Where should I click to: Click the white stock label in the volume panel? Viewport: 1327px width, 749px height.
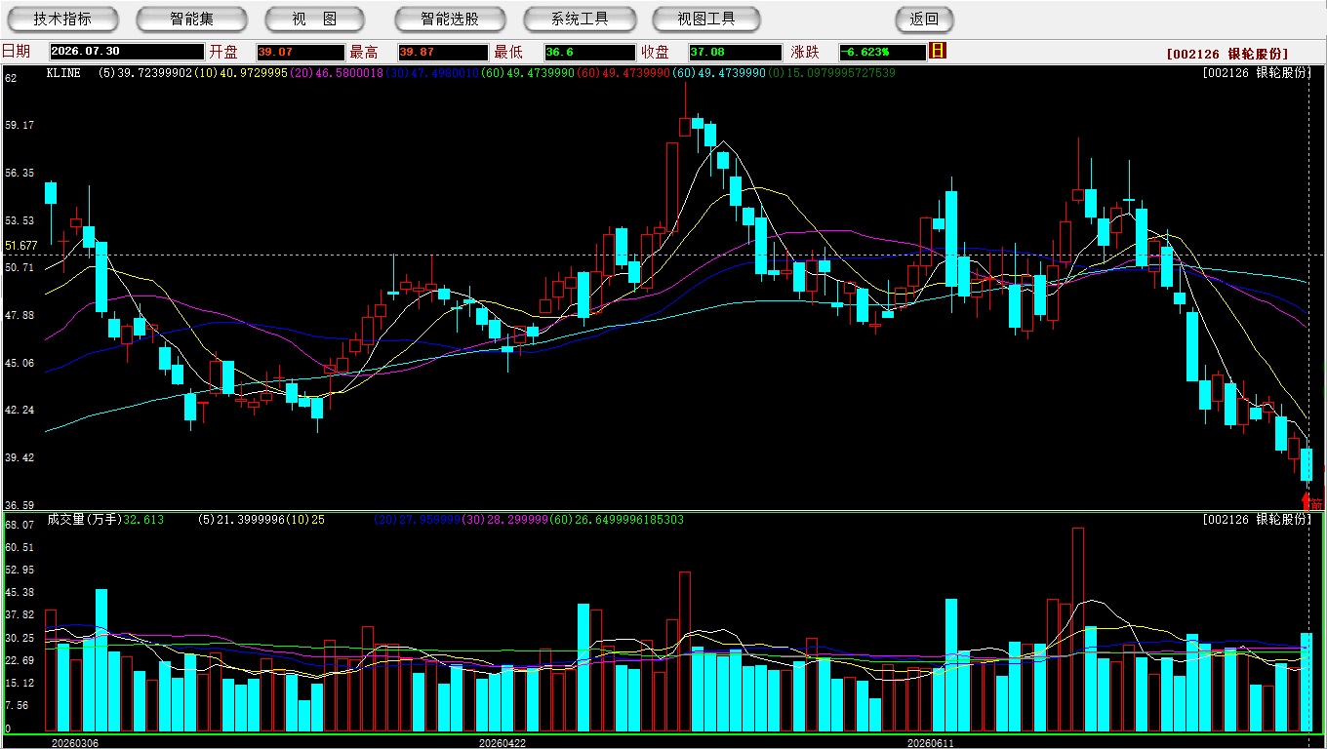[1257, 519]
